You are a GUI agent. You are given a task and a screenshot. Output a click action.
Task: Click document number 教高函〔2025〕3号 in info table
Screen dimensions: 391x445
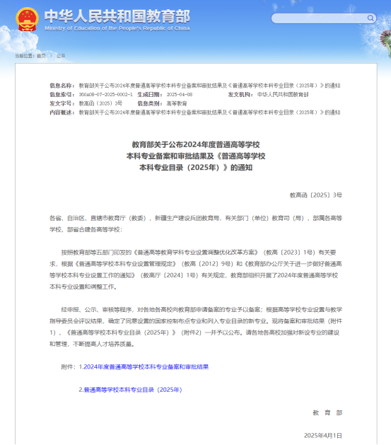(x=100, y=103)
